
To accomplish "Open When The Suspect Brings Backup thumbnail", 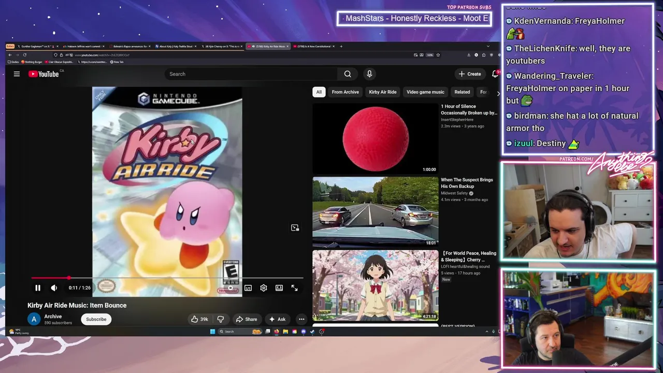I will pos(375,212).
